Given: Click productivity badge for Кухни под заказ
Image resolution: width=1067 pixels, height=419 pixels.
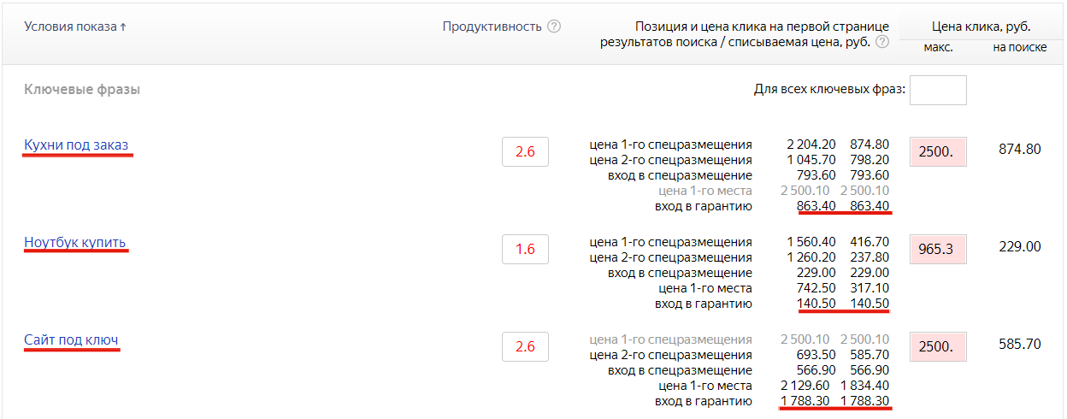Looking at the screenshot, I should (525, 152).
